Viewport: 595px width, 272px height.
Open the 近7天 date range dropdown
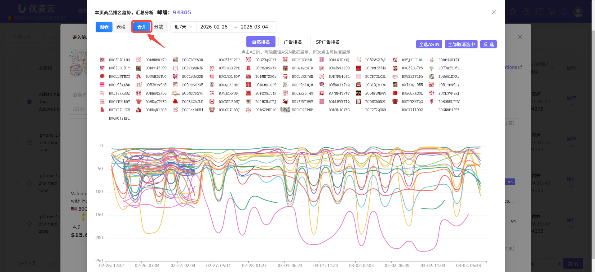point(183,27)
